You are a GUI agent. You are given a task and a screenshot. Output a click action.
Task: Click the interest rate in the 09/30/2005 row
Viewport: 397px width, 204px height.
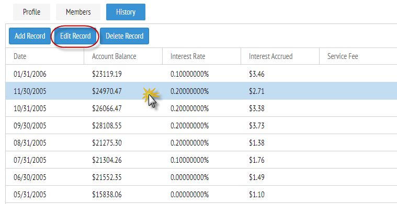pyautogui.click(x=190, y=126)
